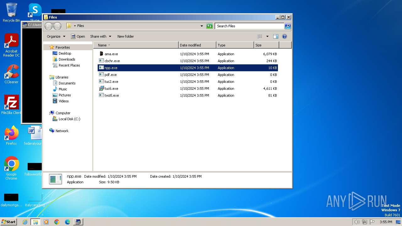Click Chrome icon on taskbar
This screenshot has height=226, width=402.
pos(57,222)
